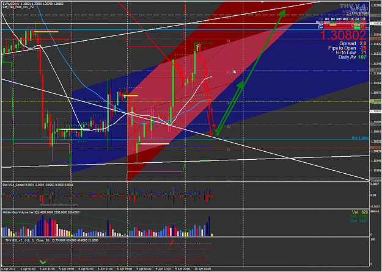This screenshot has width=382, height=272.
Task: Click the orange STR signal cell under M5
Action: [x=333, y=25]
